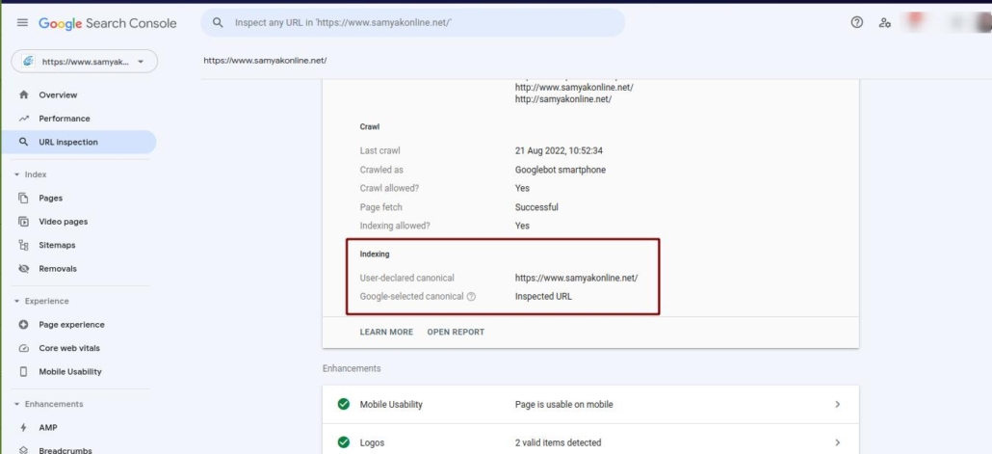Click the 'Google-selected canonical' label
Viewport: 992px width, 454px height.
(x=412, y=296)
